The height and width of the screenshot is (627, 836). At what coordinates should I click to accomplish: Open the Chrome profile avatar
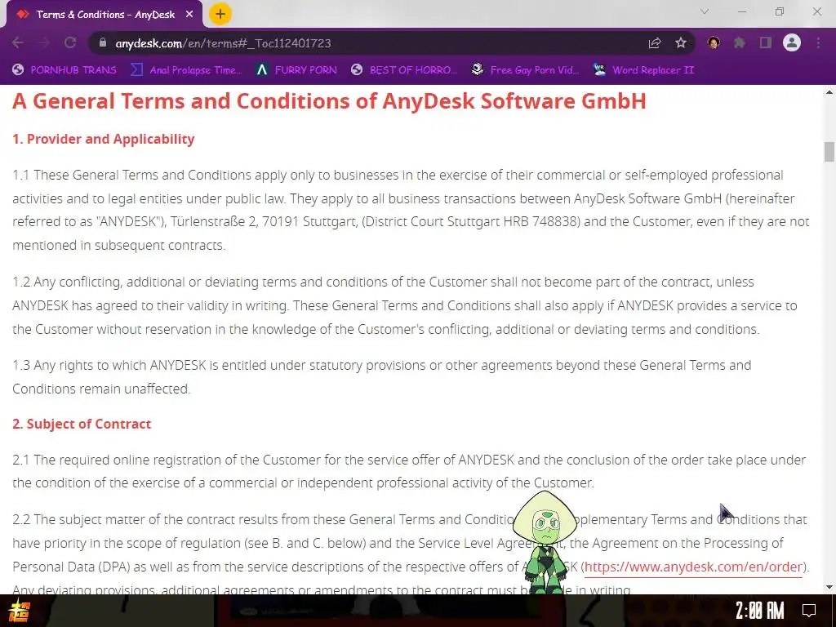(x=792, y=42)
